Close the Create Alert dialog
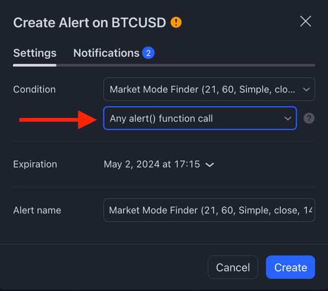This screenshot has height=291, width=328. [306, 21]
